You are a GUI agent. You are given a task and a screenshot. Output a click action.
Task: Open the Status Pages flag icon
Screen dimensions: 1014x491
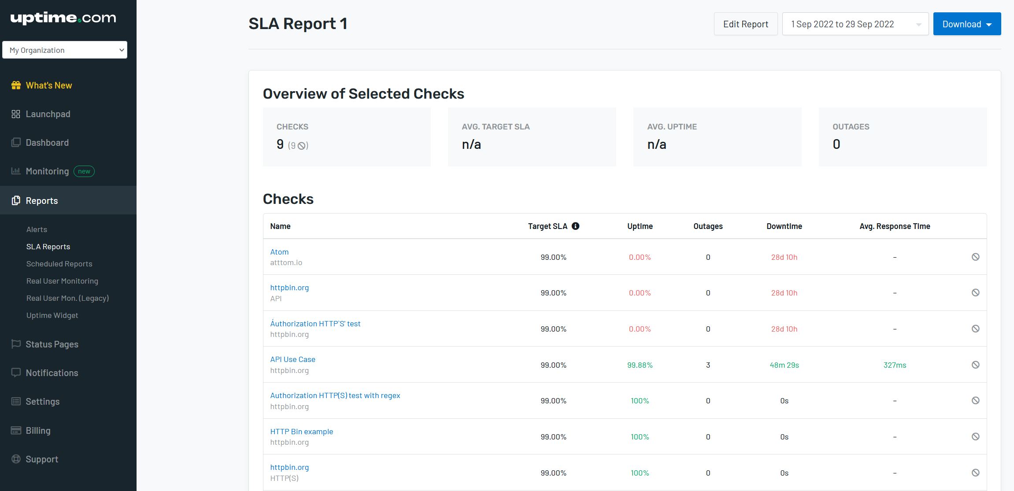click(16, 344)
